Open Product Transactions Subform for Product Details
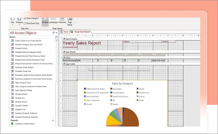 (34, 64)
